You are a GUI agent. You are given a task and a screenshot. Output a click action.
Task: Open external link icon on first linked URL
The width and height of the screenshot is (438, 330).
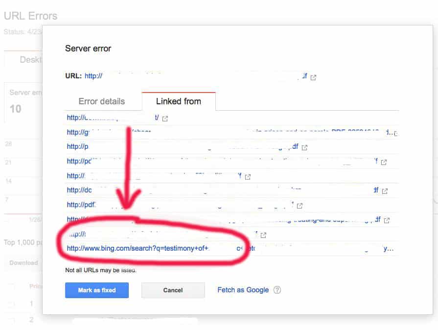[x=165, y=119]
